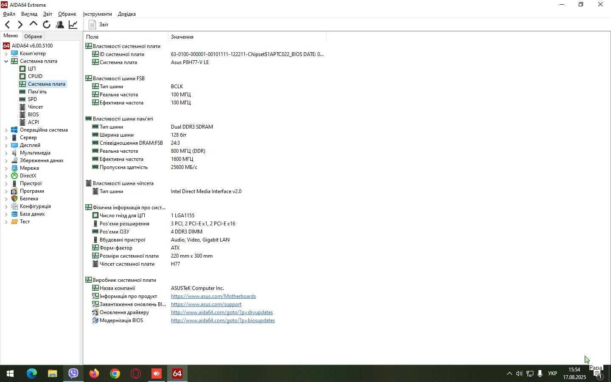Open the asus.com/Motherboards product link
This screenshot has width=611, height=382.
[x=213, y=296]
